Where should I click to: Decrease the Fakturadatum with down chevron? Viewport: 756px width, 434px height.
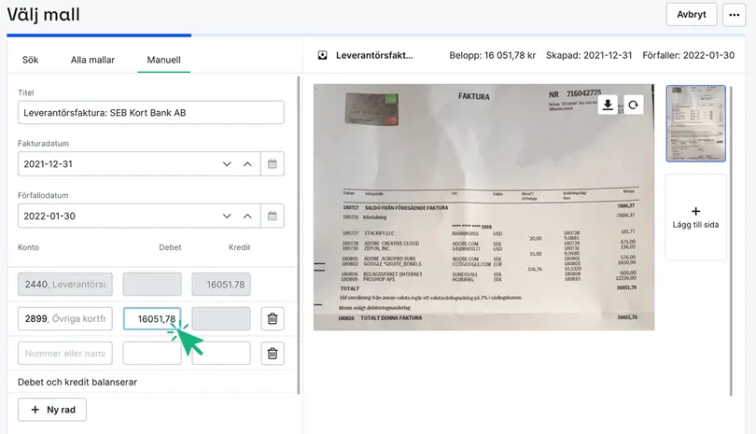point(227,164)
